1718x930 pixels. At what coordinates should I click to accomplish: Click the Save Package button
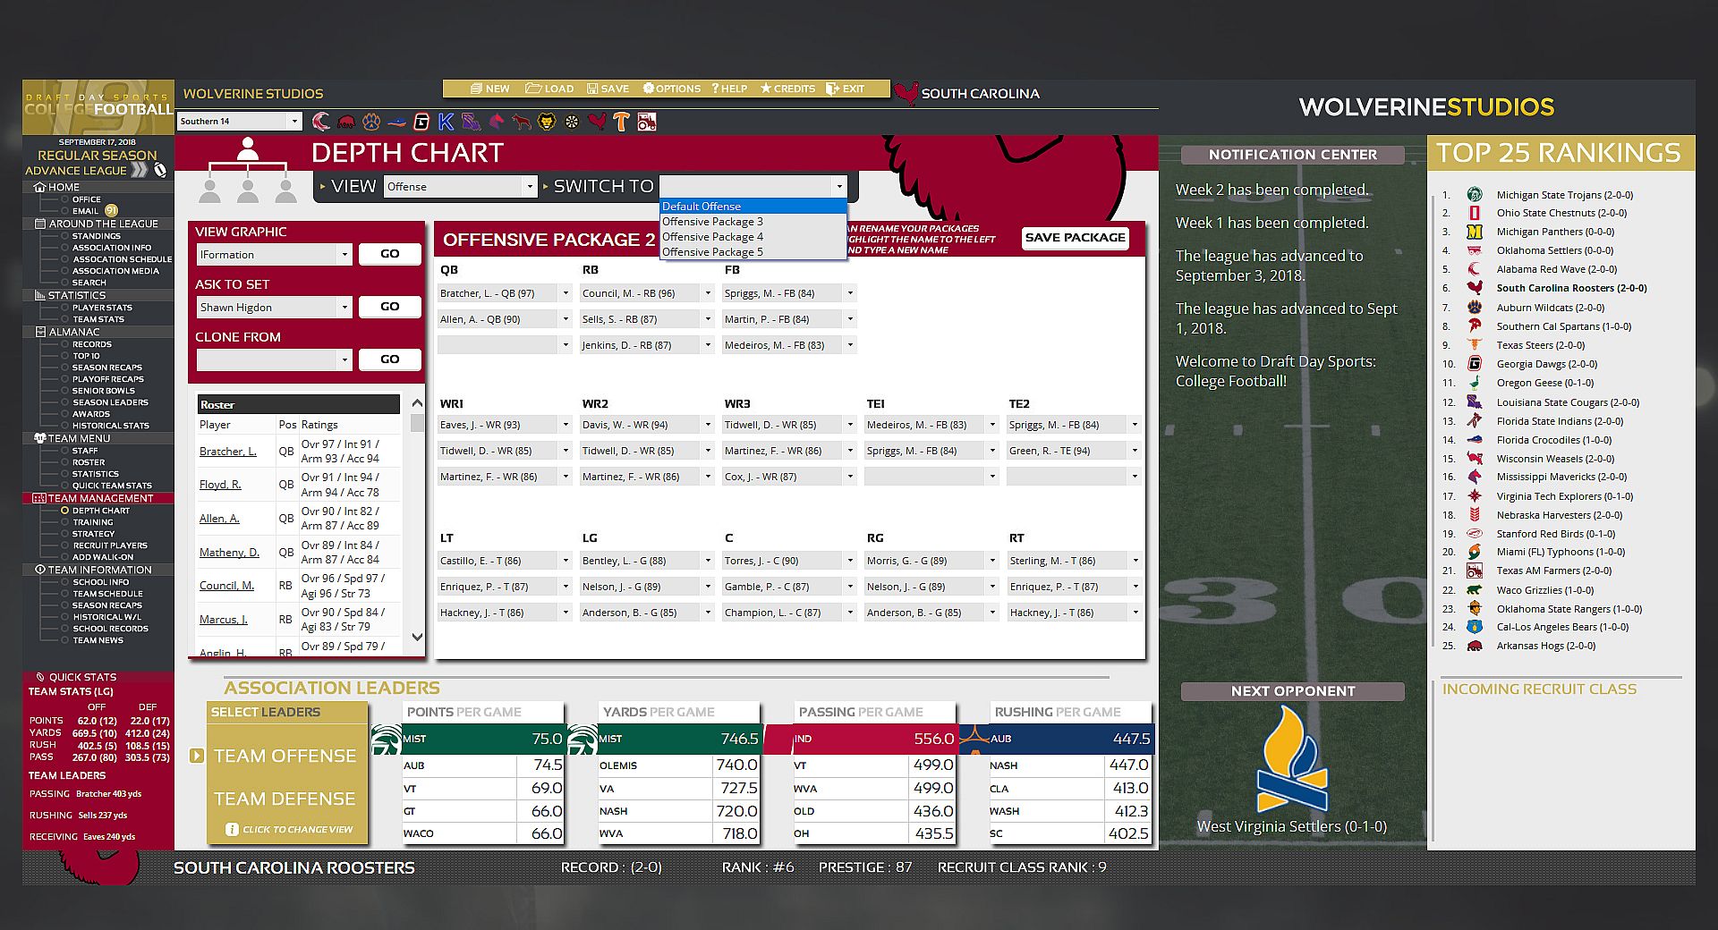[x=1075, y=238]
